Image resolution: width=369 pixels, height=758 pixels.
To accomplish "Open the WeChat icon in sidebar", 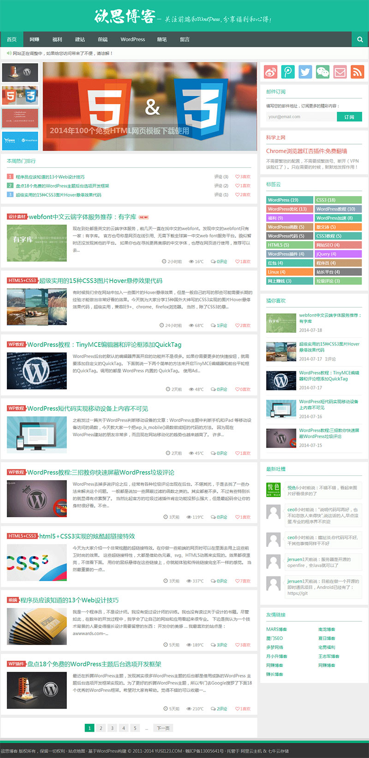I will coord(322,72).
